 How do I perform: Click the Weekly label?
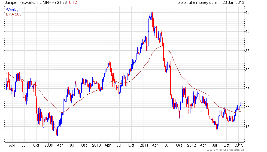[x=12, y=10]
